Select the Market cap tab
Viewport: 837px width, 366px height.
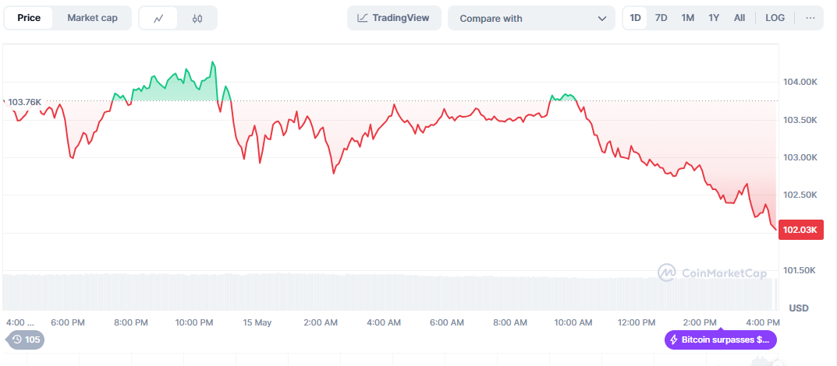(x=92, y=18)
